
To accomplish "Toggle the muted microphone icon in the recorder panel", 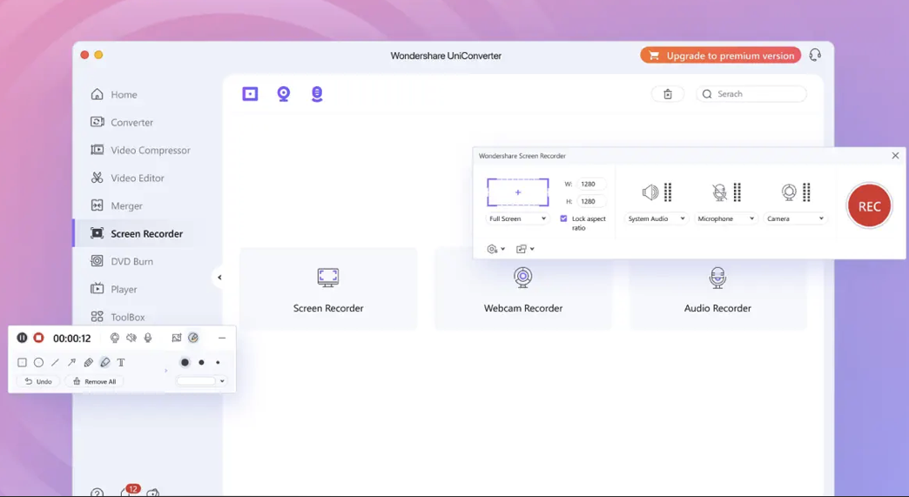I will point(719,192).
